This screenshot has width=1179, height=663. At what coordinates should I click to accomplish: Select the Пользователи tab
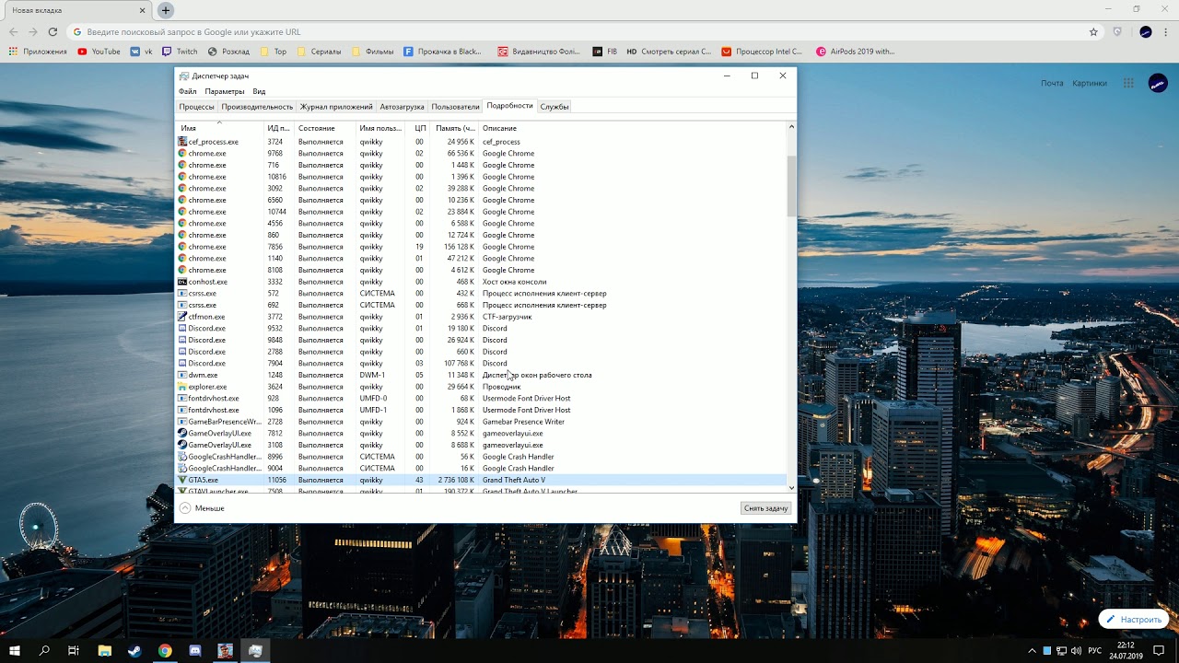click(456, 107)
